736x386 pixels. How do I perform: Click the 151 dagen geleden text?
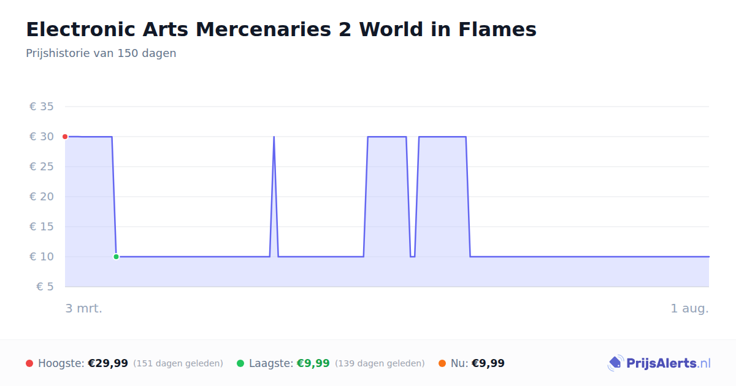pos(178,363)
